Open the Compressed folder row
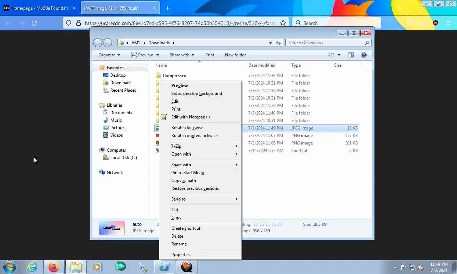This screenshot has width=457, height=274. coord(257,76)
